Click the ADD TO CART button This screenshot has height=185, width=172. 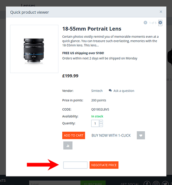[x=73, y=135]
